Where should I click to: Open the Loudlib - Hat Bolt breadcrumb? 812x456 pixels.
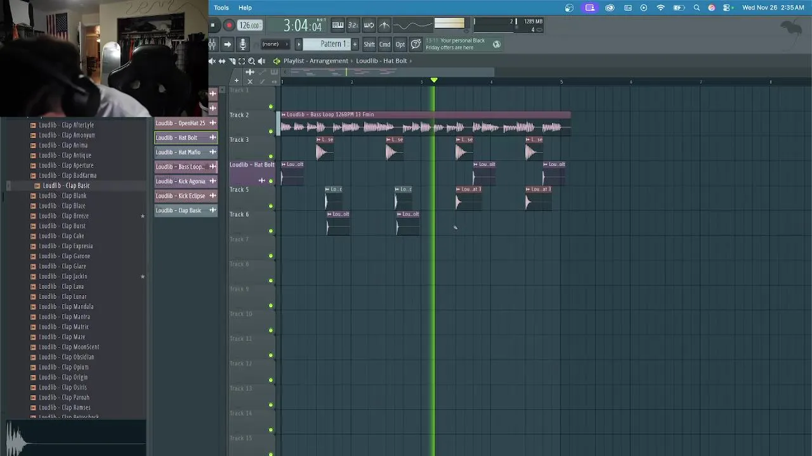(381, 61)
